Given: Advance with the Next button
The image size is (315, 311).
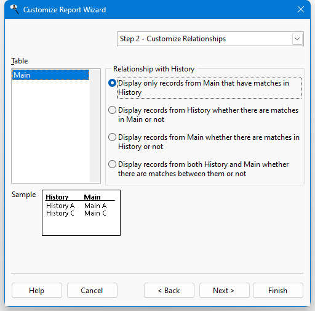Looking at the screenshot, I should [x=225, y=291].
